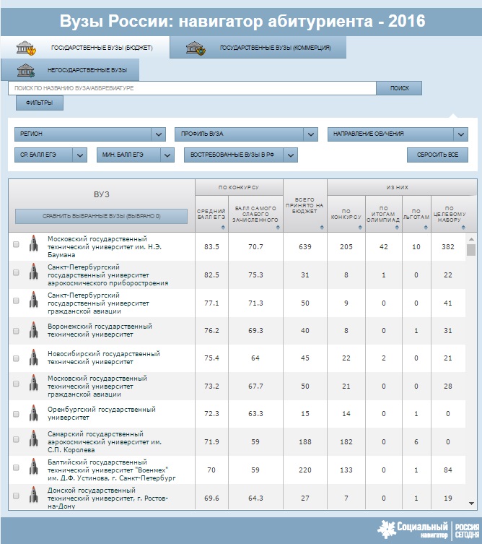Select checkbox for Новосибирский государственный технический университет
This screenshot has width=482, height=544.
(x=16, y=358)
